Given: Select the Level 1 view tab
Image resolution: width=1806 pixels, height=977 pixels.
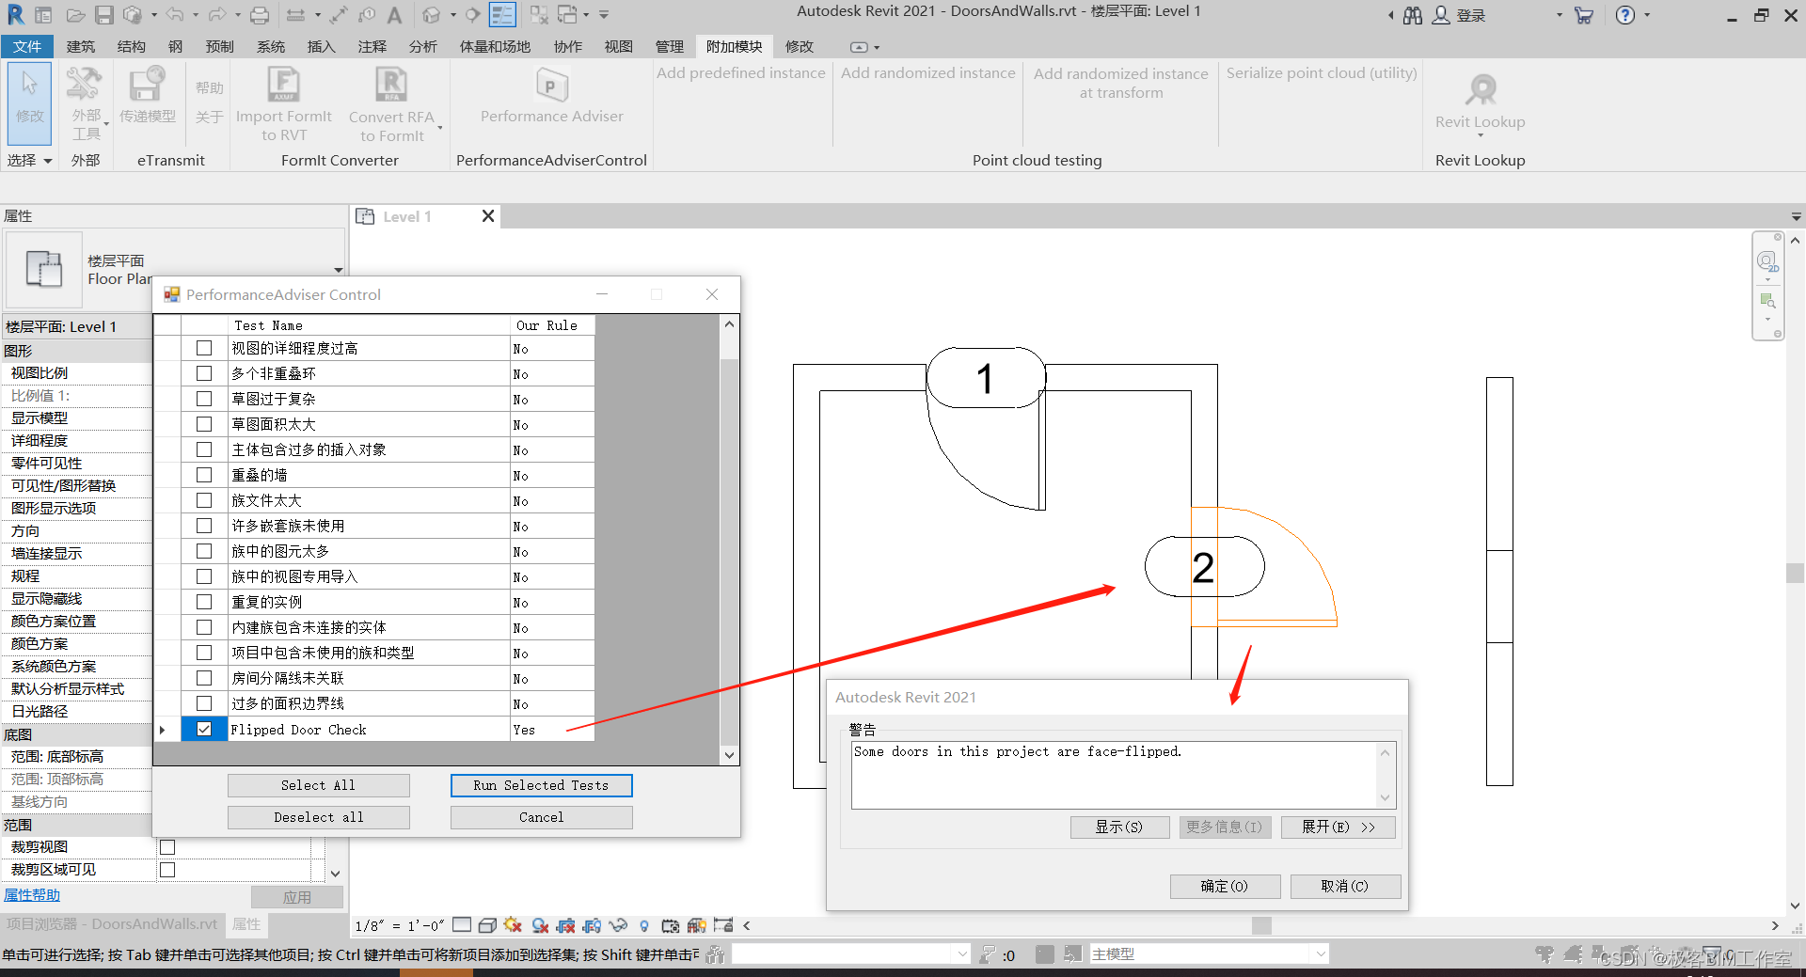Looking at the screenshot, I should pyautogui.click(x=406, y=216).
